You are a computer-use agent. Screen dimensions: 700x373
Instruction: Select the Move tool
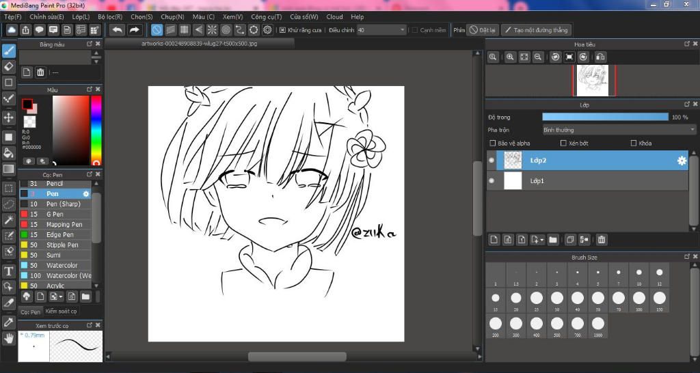(x=9, y=118)
